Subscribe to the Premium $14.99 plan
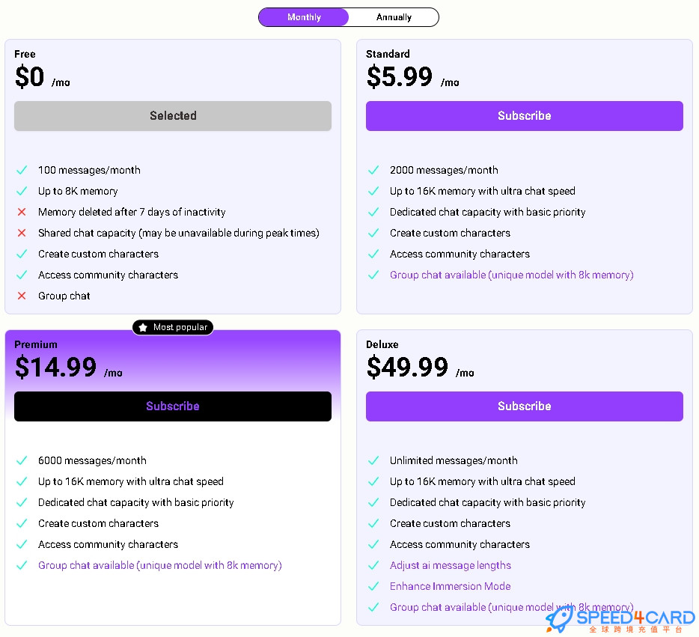Viewport: 699px width, 637px height. coord(173,406)
